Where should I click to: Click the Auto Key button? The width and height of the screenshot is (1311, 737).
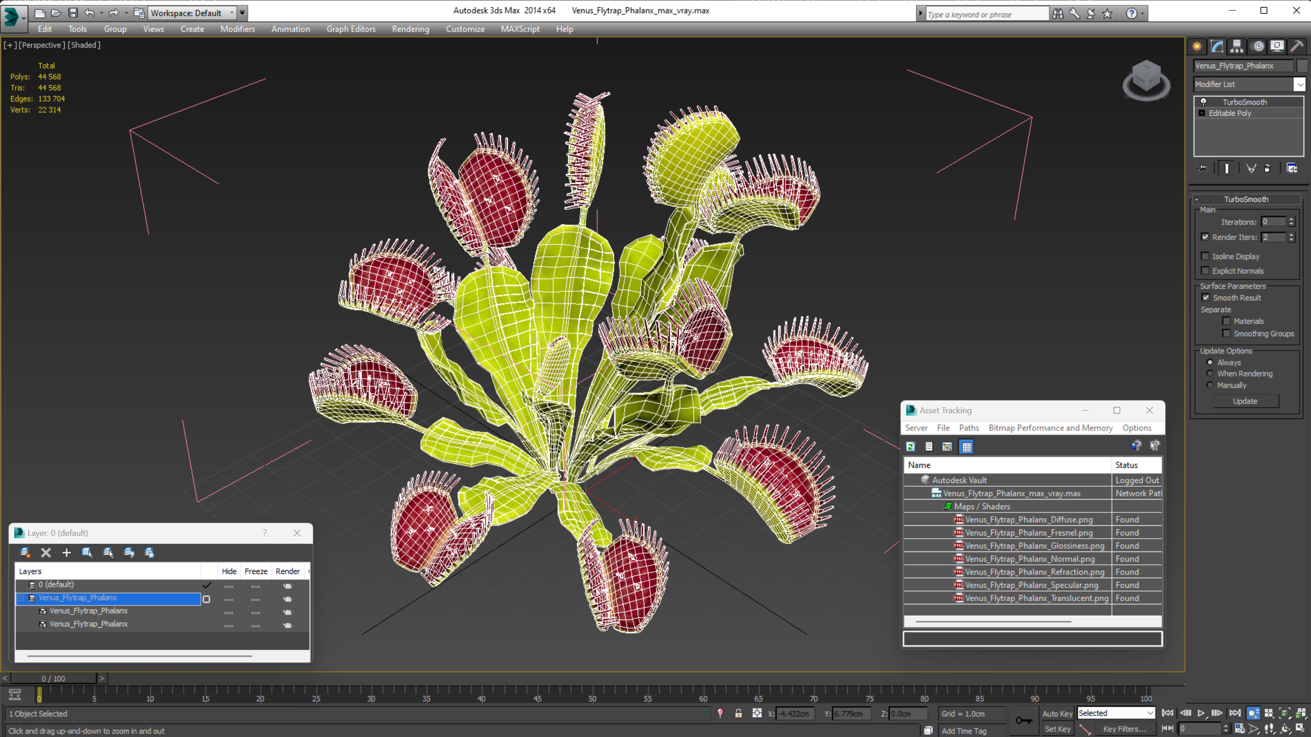[x=1056, y=713]
